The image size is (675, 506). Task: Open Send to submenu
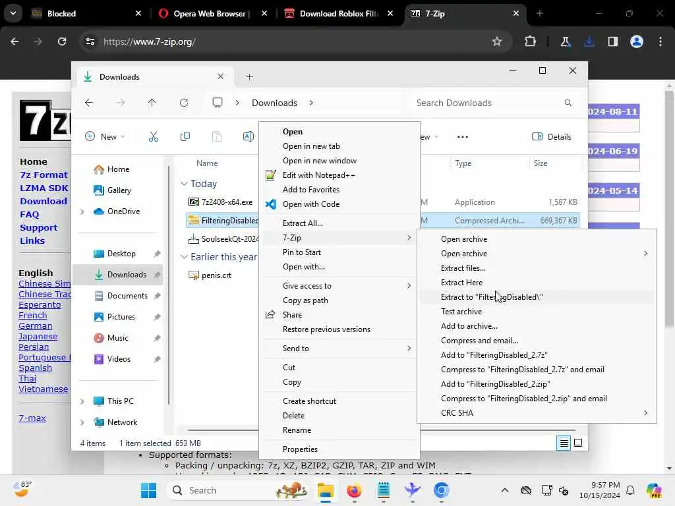click(x=339, y=349)
